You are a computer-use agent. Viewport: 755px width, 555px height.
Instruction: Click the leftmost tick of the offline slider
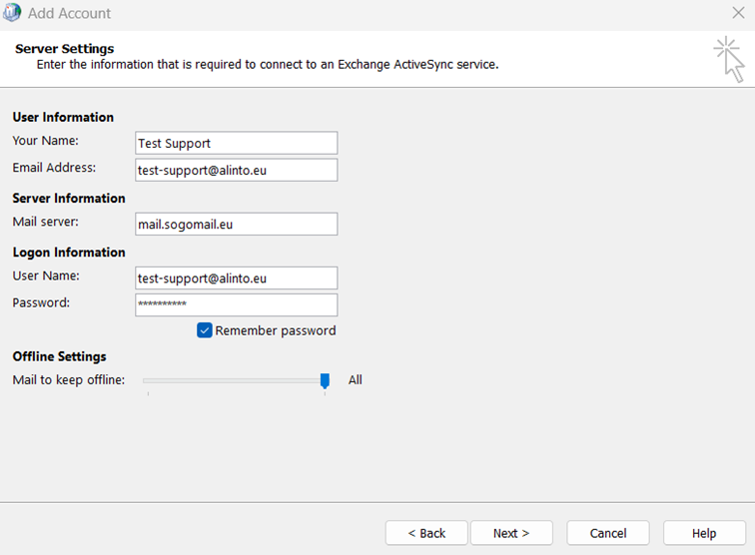(148, 394)
